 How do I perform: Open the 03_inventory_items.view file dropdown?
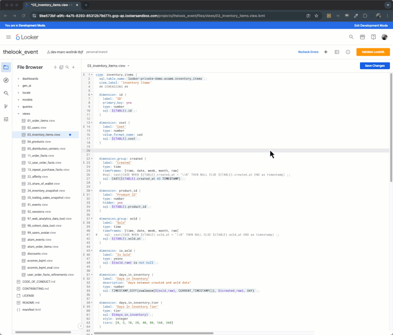pyautogui.click(x=128, y=66)
